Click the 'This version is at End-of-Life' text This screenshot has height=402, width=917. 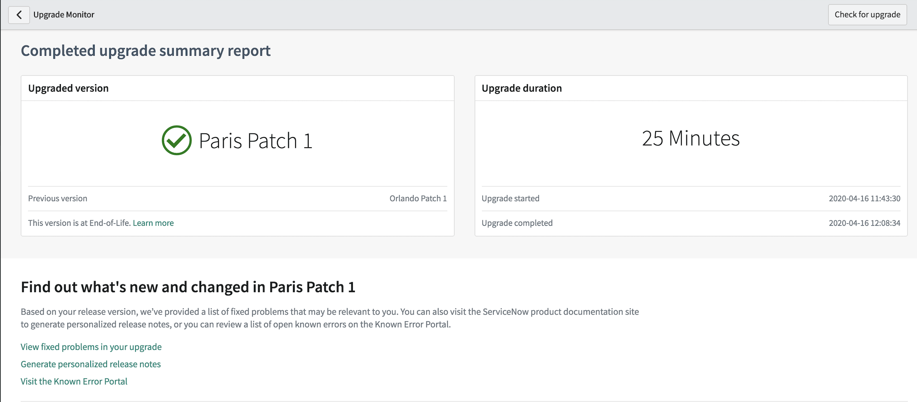[x=79, y=223]
